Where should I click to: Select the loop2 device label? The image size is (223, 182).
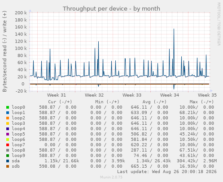click(18, 118)
